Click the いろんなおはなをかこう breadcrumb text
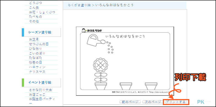Viewport: 216px width, 107px height. (115, 5)
